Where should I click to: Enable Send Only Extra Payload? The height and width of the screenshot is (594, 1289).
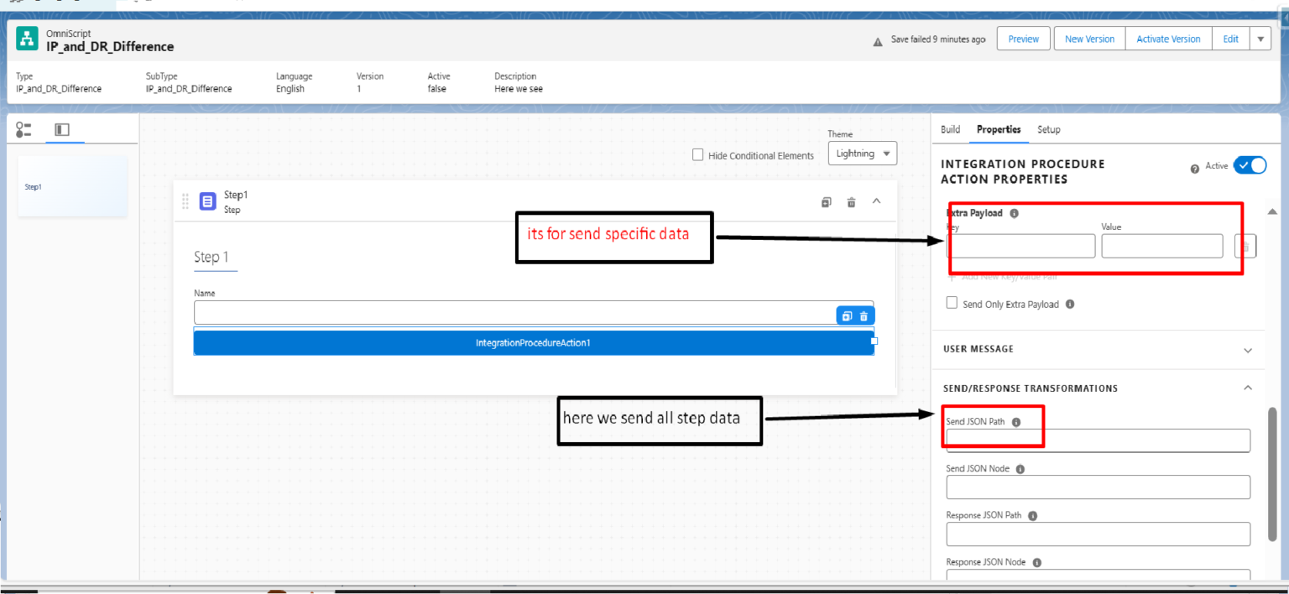[952, 303]
